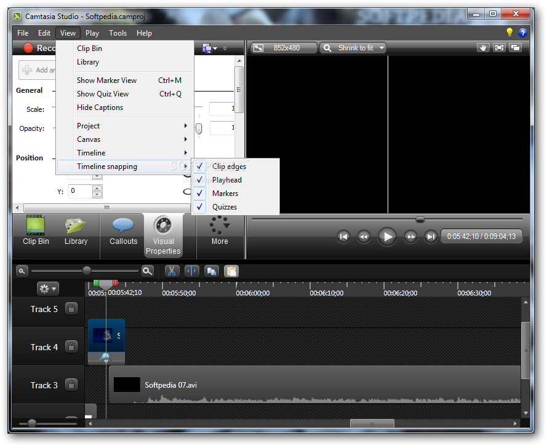This screenshot has height=446, width=547.
Task: Click the Copy icon above the timeline
Action: (211, 271)
